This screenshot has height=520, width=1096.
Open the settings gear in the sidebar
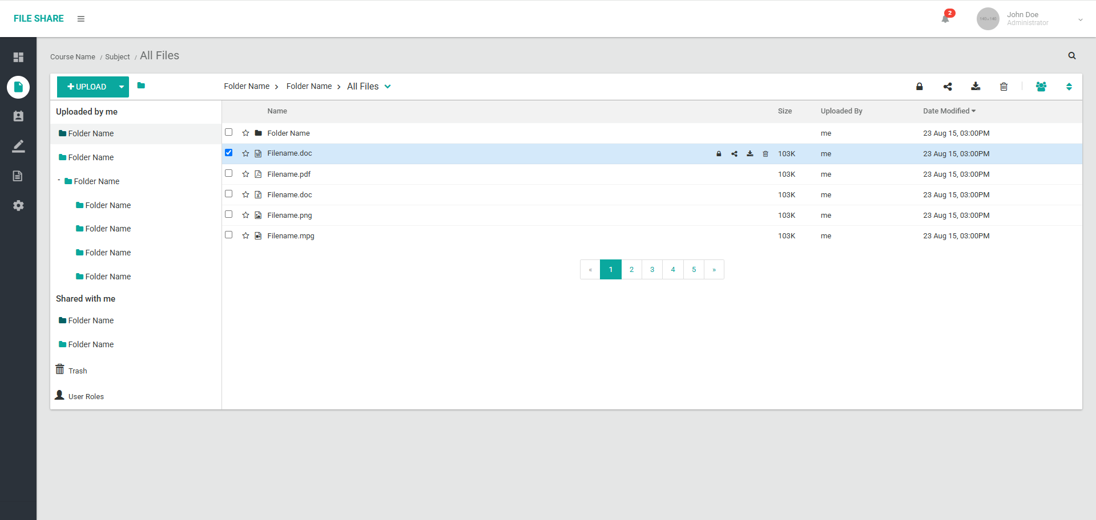point(18,206)
